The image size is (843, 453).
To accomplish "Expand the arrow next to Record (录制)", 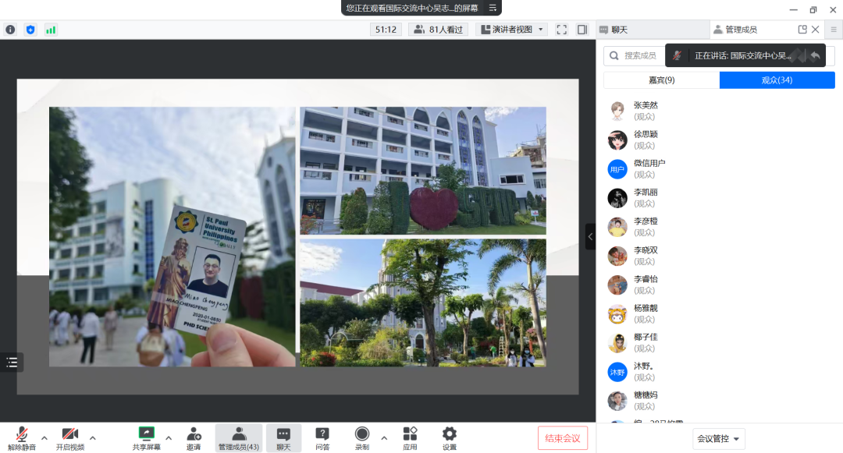I will (x=384, y=437).
